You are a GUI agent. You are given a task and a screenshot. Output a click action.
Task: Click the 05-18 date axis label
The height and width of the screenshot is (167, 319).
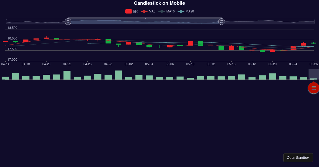pos(252,64)
